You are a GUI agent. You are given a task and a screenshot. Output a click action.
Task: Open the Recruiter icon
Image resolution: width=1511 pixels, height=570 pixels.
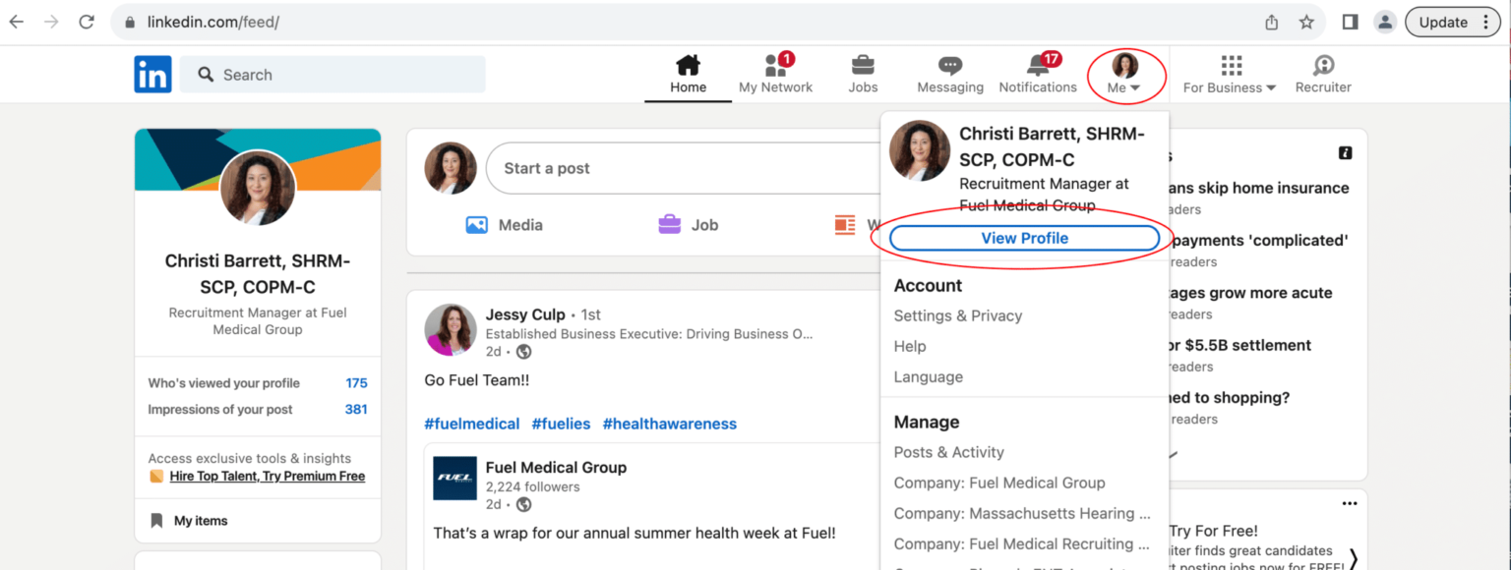pos(1323,66)
